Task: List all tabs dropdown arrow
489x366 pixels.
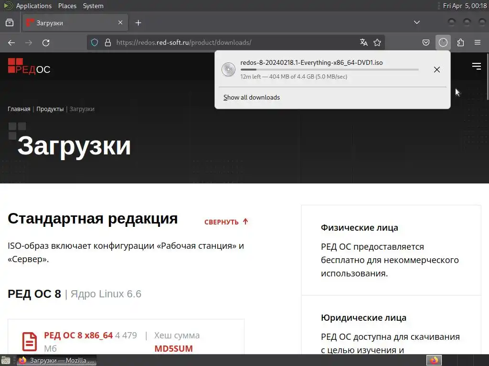Action: [416, 22]
